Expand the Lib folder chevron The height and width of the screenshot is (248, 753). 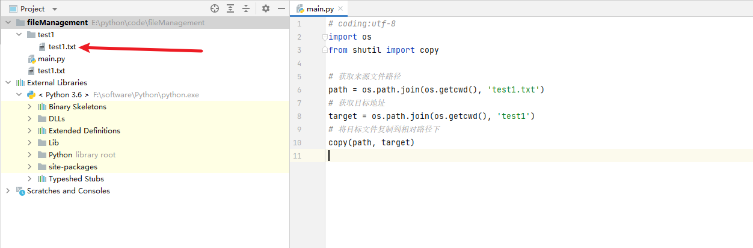(x=29, y=142)
